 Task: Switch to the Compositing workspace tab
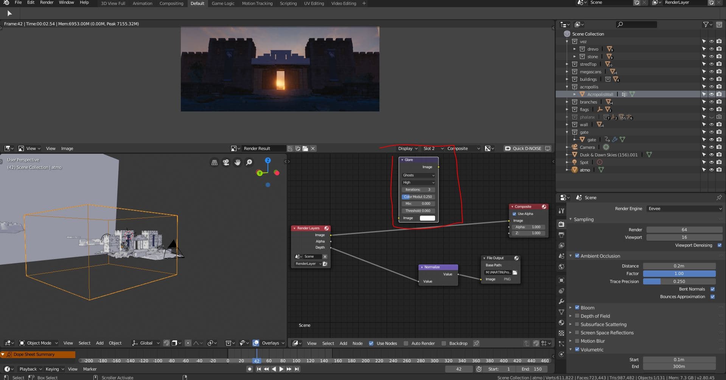[x=171, y=3]
